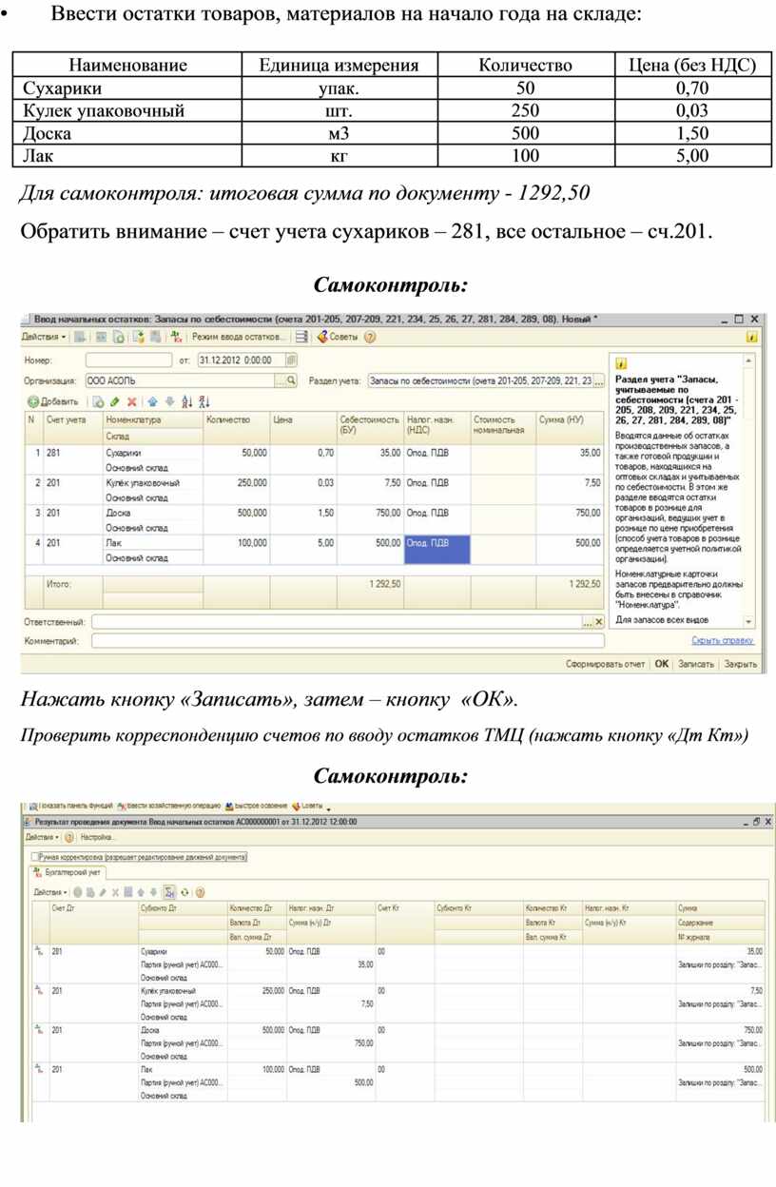Image resolution: width=776 pixels, height=1187 pixels.
Task: Click the Записать button
Action: coord(697,664)
